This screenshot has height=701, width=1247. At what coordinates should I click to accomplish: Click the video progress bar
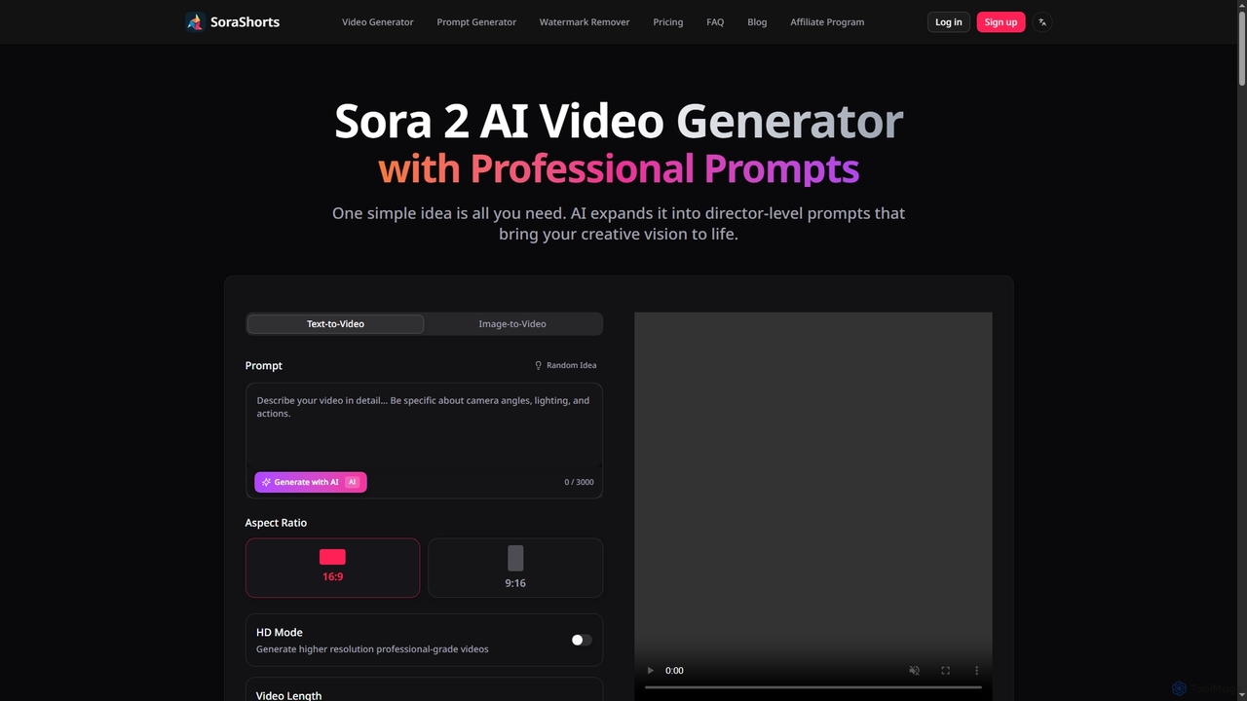[x=813, y=687]
